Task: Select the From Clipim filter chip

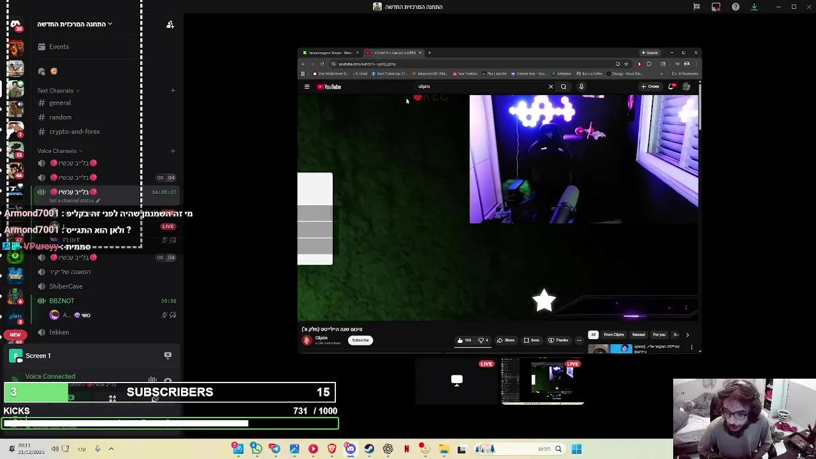Action: (614, 335)
